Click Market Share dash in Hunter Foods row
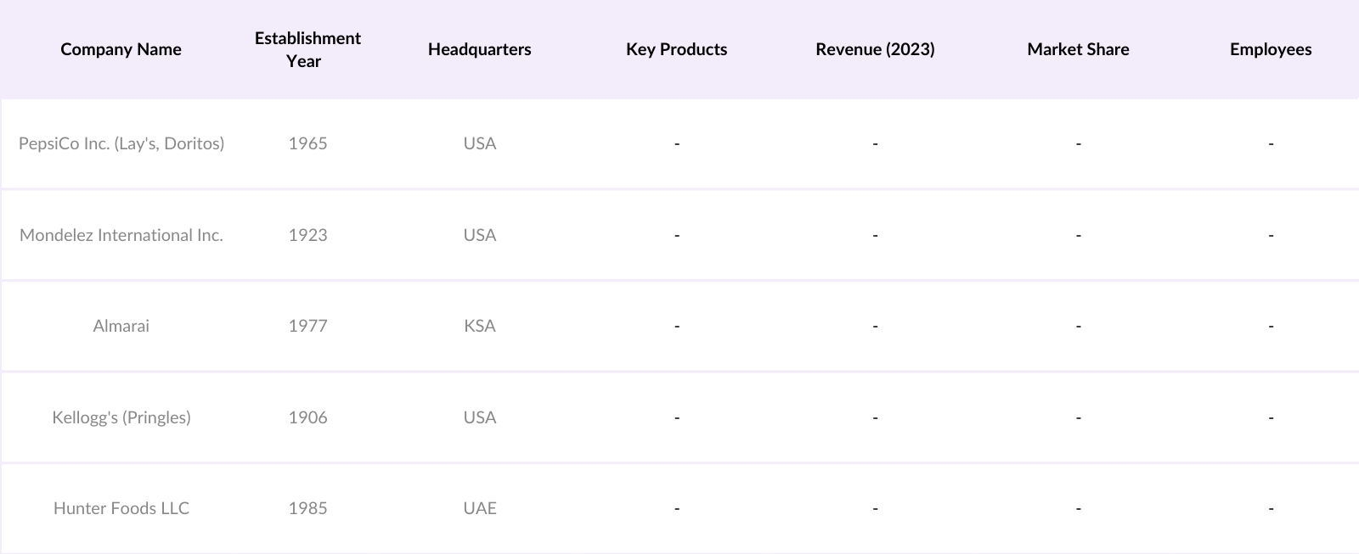 (1079, 509)
